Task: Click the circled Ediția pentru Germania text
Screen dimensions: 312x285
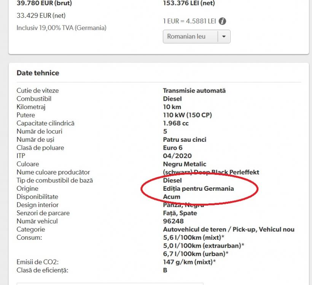Action: point(198,188)
